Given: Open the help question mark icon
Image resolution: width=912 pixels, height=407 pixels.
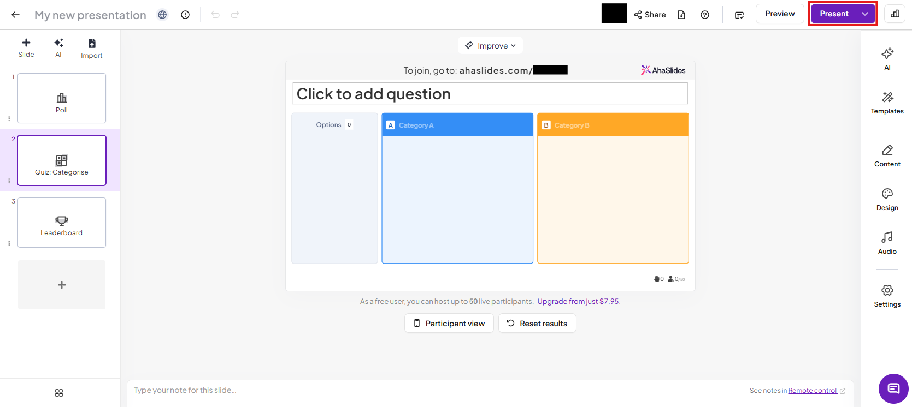Looking at the screenshot, I should pyautogui.click(x=705, y=15).
